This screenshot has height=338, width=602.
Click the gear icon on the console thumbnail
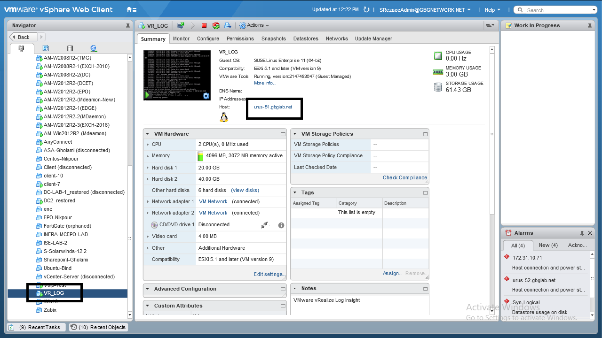[x=206, y=96]
